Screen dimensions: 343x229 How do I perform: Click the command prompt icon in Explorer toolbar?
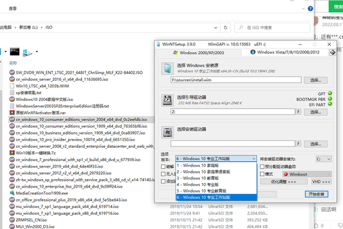point(15,52)
